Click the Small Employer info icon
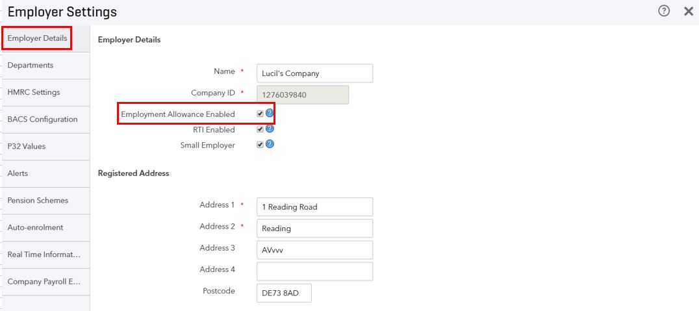This screenshot has width=699, height=311. pyautogui.click(x=269, y=144)
